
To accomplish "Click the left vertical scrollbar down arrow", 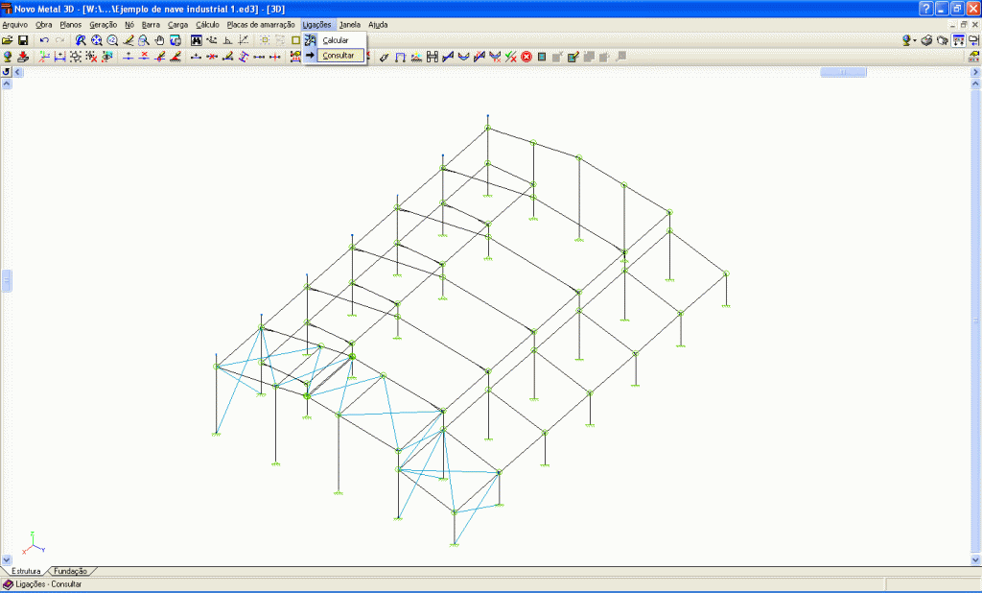I will point(7,559).
